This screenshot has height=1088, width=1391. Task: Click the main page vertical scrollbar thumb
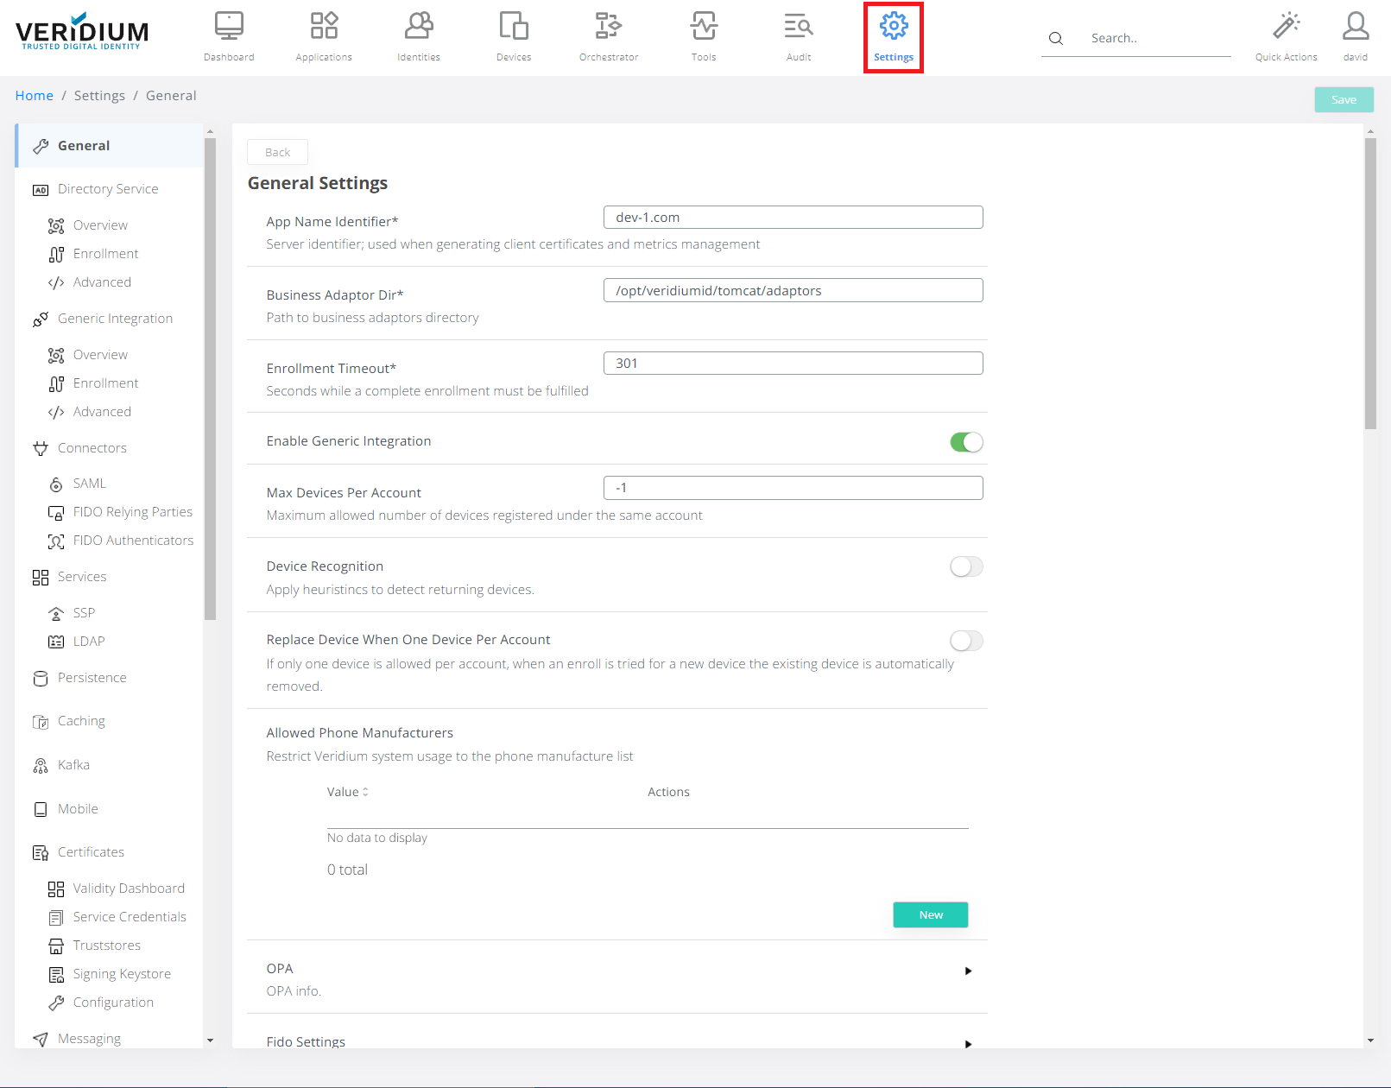pyautogui.click(x=1370, y=285)
